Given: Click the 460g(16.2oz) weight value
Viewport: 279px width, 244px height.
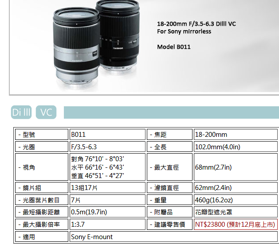Looking at the screenshot, I should click(214, 200).
